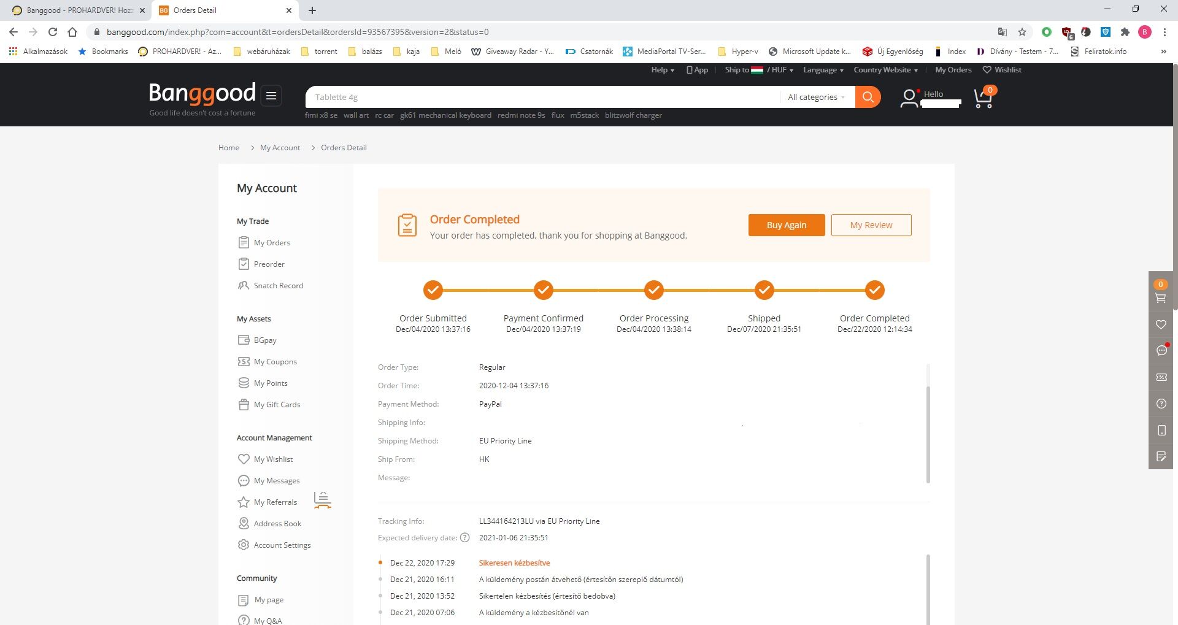
Task: Click tracking history scrollbar
Action: click(x=928, y=589)
